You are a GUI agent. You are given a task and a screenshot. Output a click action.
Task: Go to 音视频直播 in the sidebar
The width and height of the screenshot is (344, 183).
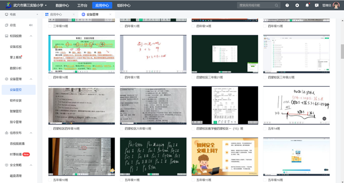pos(17,144)
